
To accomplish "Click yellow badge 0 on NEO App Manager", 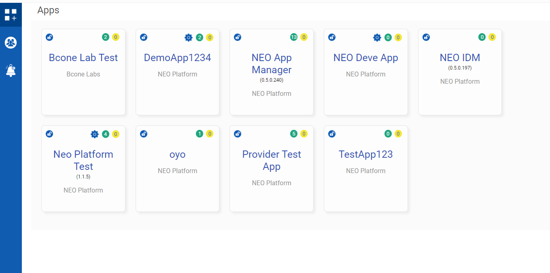I will click(x=304, y=37).
